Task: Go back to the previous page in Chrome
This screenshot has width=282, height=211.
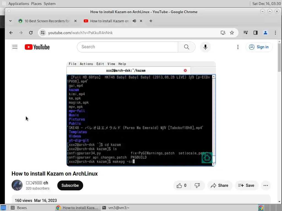Action: point(11,33)
